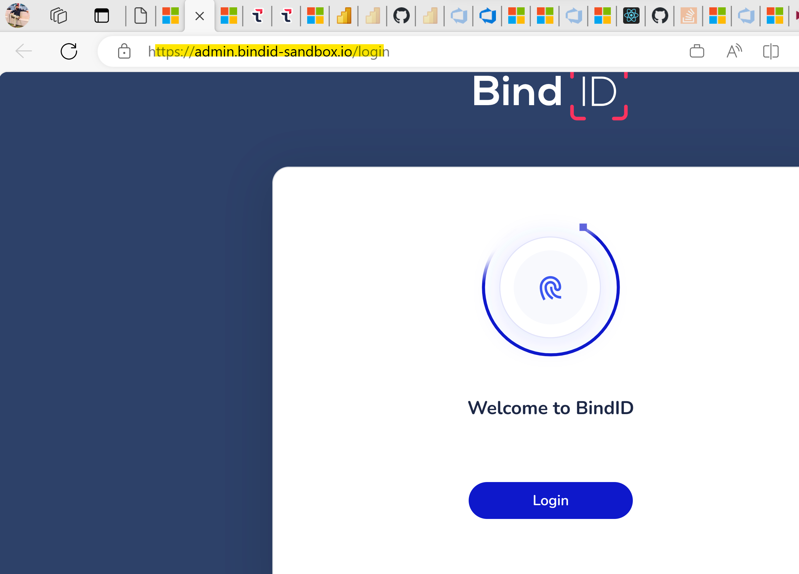The image size is (799, 574).
Task: Close the active tab with the X
Action: [x=199, y=16]
